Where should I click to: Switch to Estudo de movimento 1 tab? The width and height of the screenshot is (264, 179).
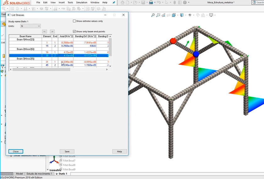point(39,174)
